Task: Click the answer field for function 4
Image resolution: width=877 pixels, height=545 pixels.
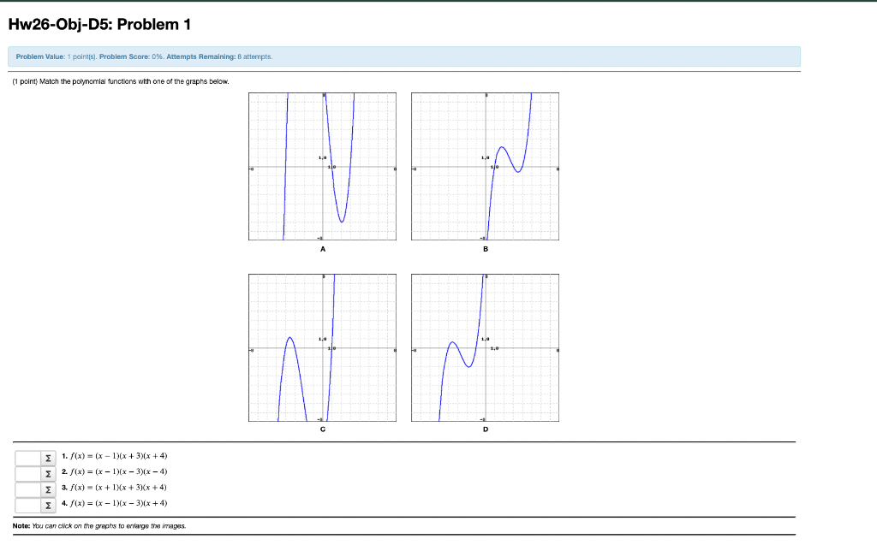Action: coord(26,503)
